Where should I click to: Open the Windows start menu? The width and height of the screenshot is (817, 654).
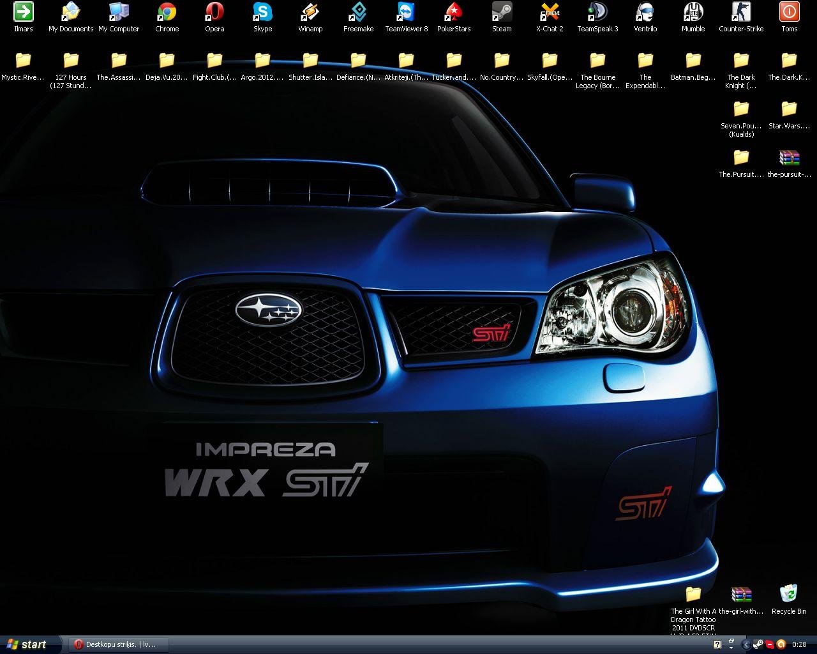point(29,644)
